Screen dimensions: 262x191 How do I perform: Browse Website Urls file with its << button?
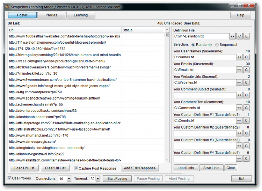click(x=239, y=82)
